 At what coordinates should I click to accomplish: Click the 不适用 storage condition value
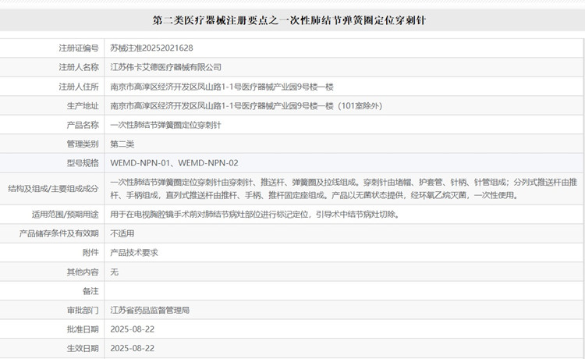point(122,233)
